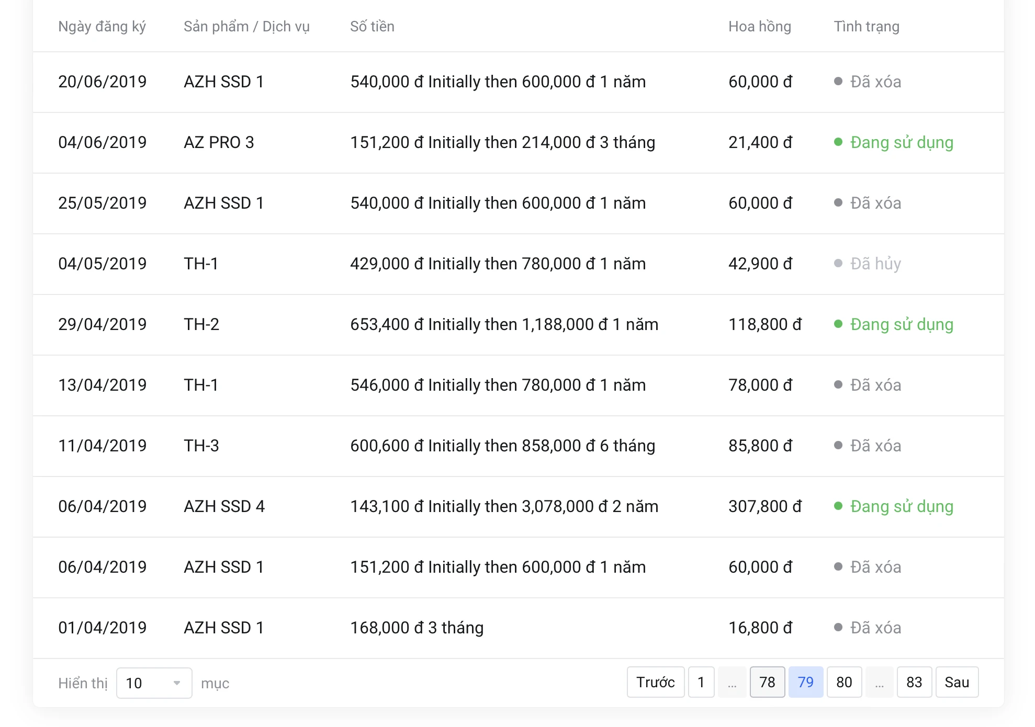Click the Đã hủy status label
1035x727 pixels.
(x=868, y=264)
